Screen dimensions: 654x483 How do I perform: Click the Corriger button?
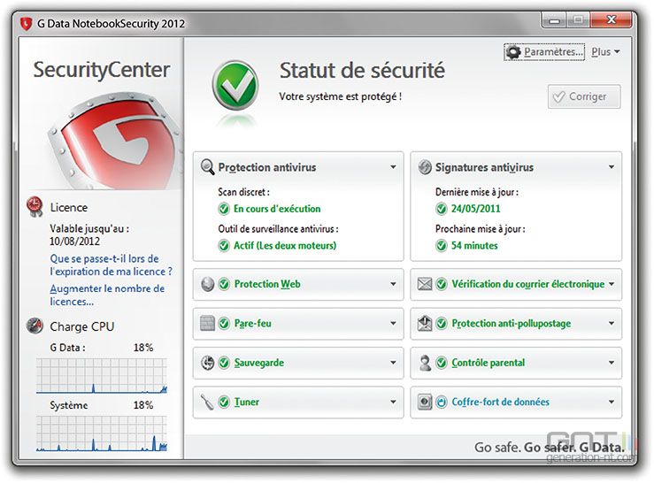[x=584, y=96]
